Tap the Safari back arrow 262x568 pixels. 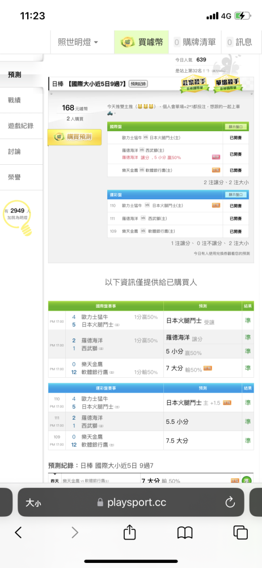coord(19,532)
